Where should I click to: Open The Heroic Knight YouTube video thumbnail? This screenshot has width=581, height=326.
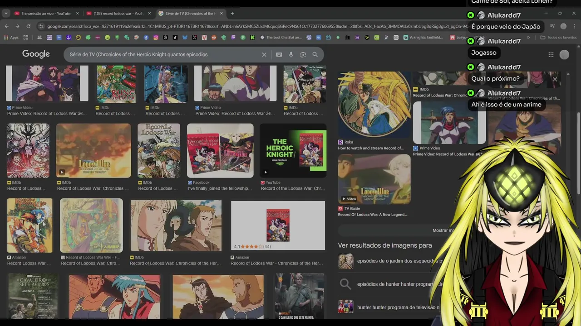click(293, 151)
